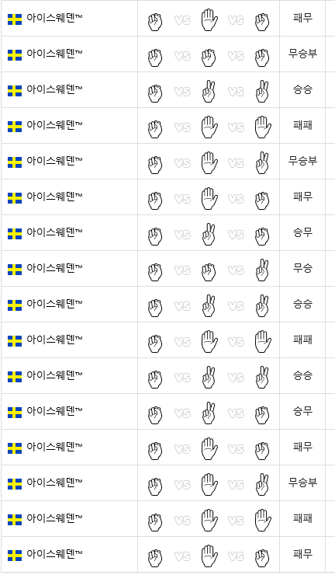Click the scissors icon in the 무승 result row
The height and width of the screenshot is (582, 335).
coord(262,270)
